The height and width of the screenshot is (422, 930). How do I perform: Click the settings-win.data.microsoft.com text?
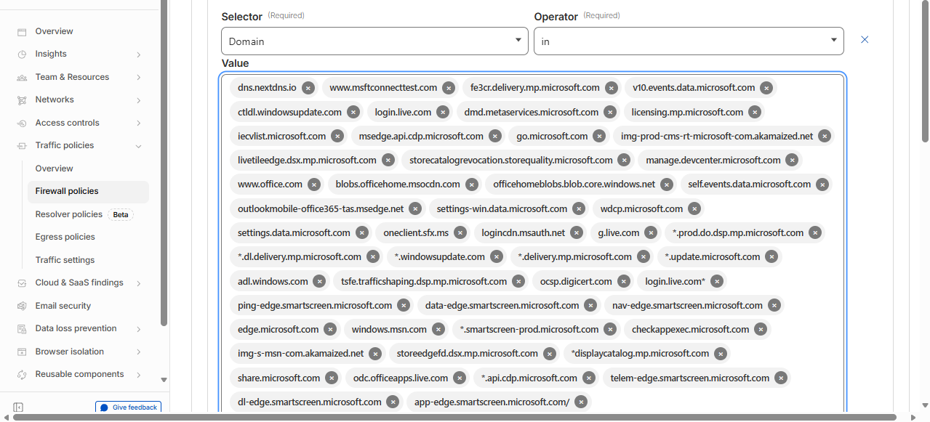pos(502,209)
